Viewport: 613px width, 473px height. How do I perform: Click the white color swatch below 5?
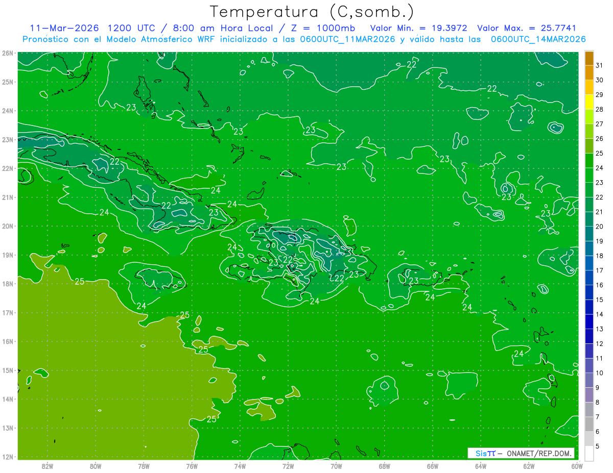point(589,453)
